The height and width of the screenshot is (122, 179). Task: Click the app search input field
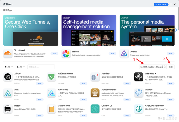(41, 67)
